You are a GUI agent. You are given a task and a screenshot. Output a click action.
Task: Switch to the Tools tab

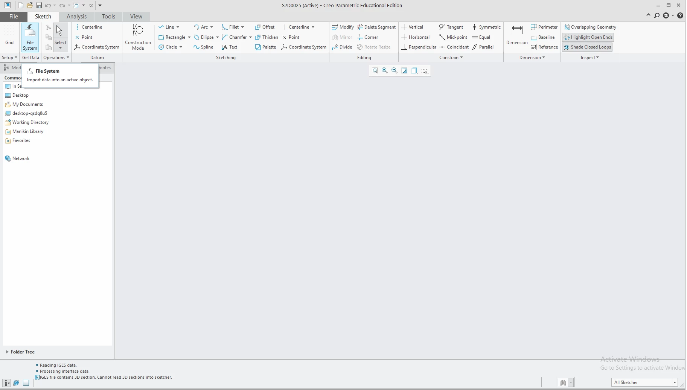point(108,17)
